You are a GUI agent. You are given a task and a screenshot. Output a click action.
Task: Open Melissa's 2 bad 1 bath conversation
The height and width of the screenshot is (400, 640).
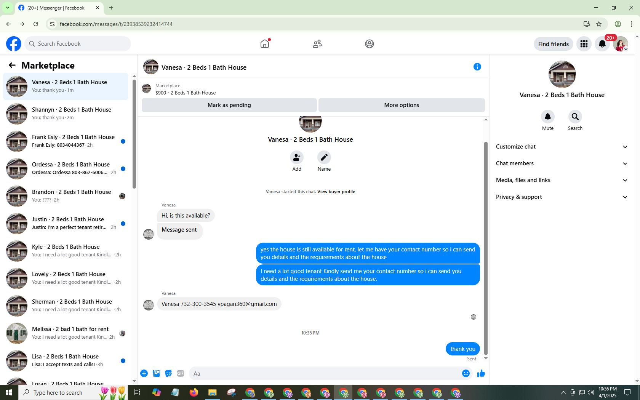(x=66, y=333)
